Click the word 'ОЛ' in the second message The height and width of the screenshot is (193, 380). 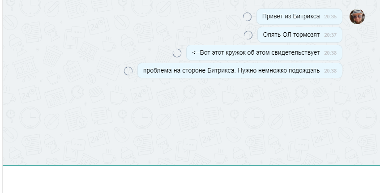pyautogui.click(x=287, y=34)
